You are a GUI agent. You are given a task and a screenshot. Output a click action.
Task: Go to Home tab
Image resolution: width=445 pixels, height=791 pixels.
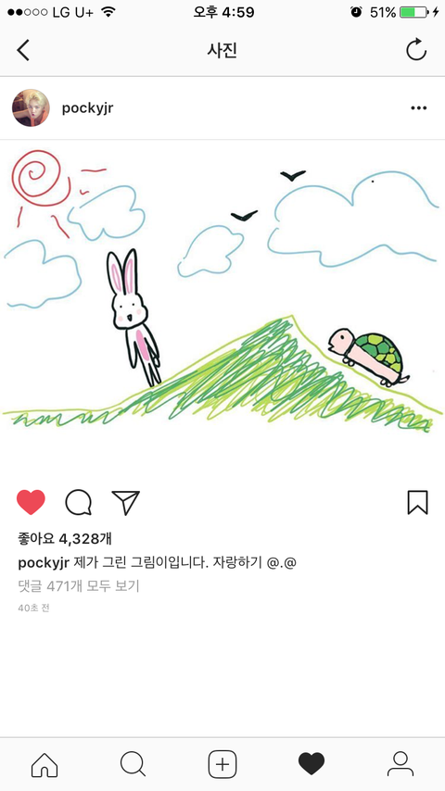click(44, 765)
